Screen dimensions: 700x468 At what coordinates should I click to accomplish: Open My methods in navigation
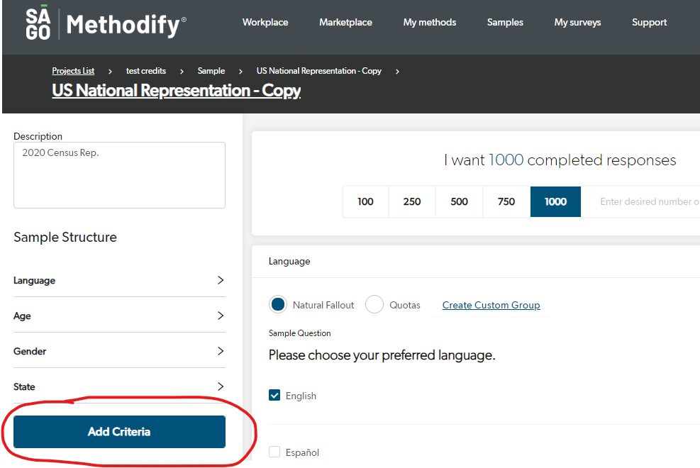coord(430,23)
